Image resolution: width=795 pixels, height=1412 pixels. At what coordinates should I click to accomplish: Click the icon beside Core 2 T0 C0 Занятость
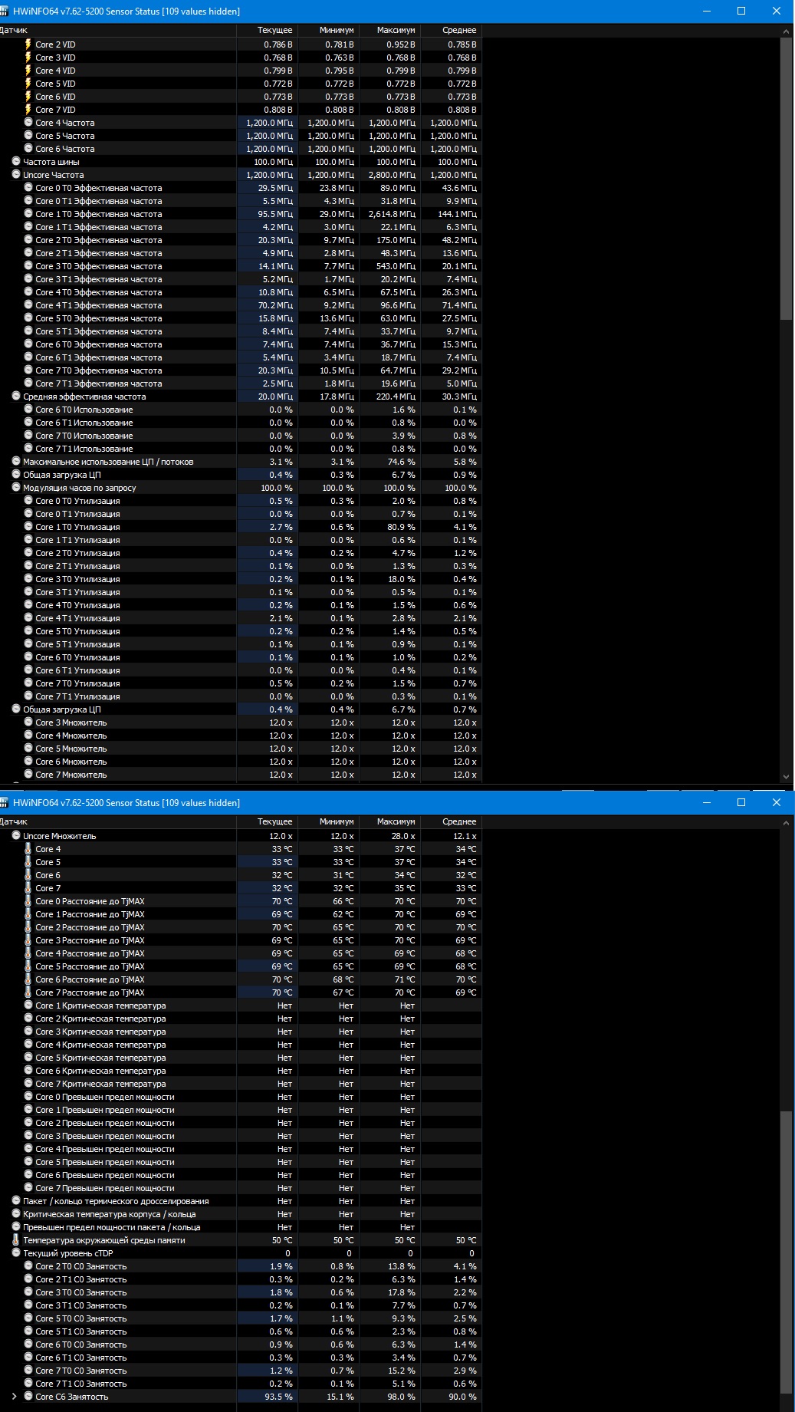28,1266
